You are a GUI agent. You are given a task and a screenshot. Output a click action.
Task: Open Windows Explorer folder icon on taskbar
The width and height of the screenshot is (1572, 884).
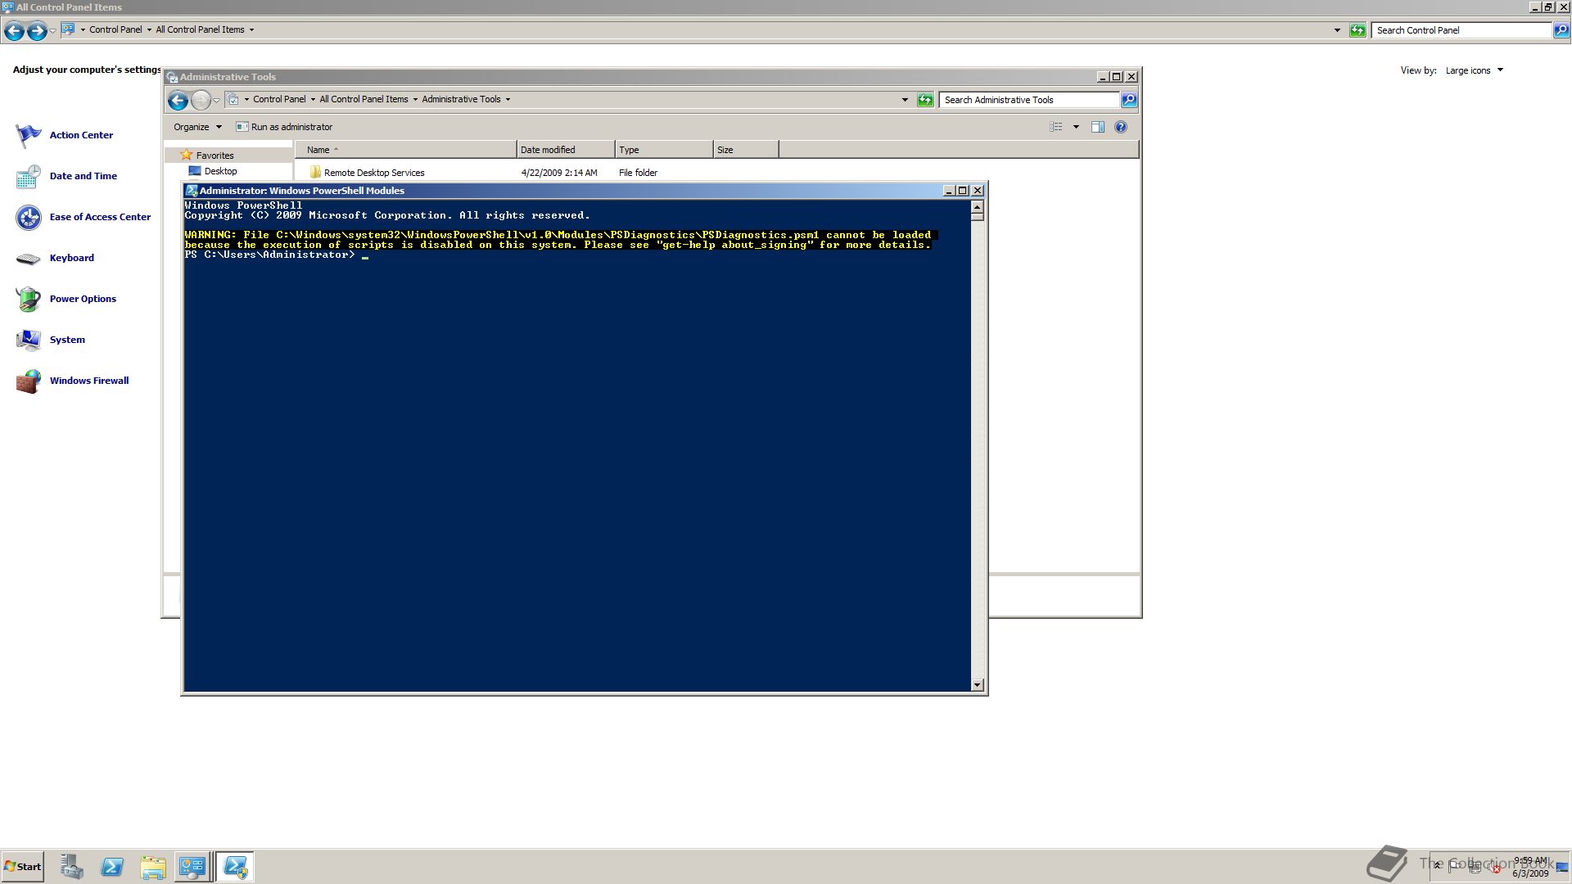tap(152, 867)
